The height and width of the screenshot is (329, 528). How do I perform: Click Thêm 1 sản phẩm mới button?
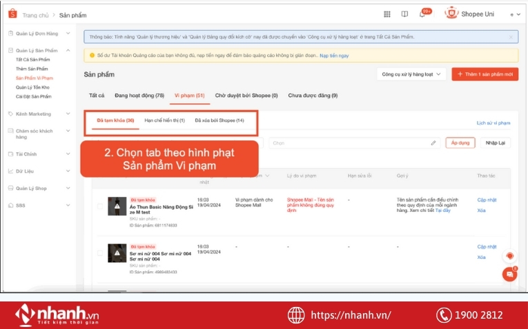(x=485, y=74)
